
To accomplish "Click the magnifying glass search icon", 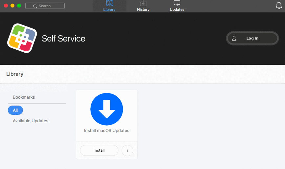I will 35,6.
